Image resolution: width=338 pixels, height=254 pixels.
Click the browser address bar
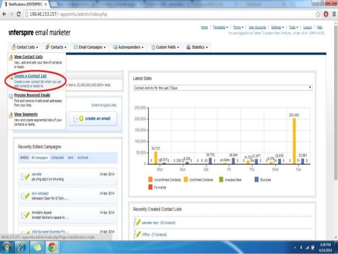173,14
